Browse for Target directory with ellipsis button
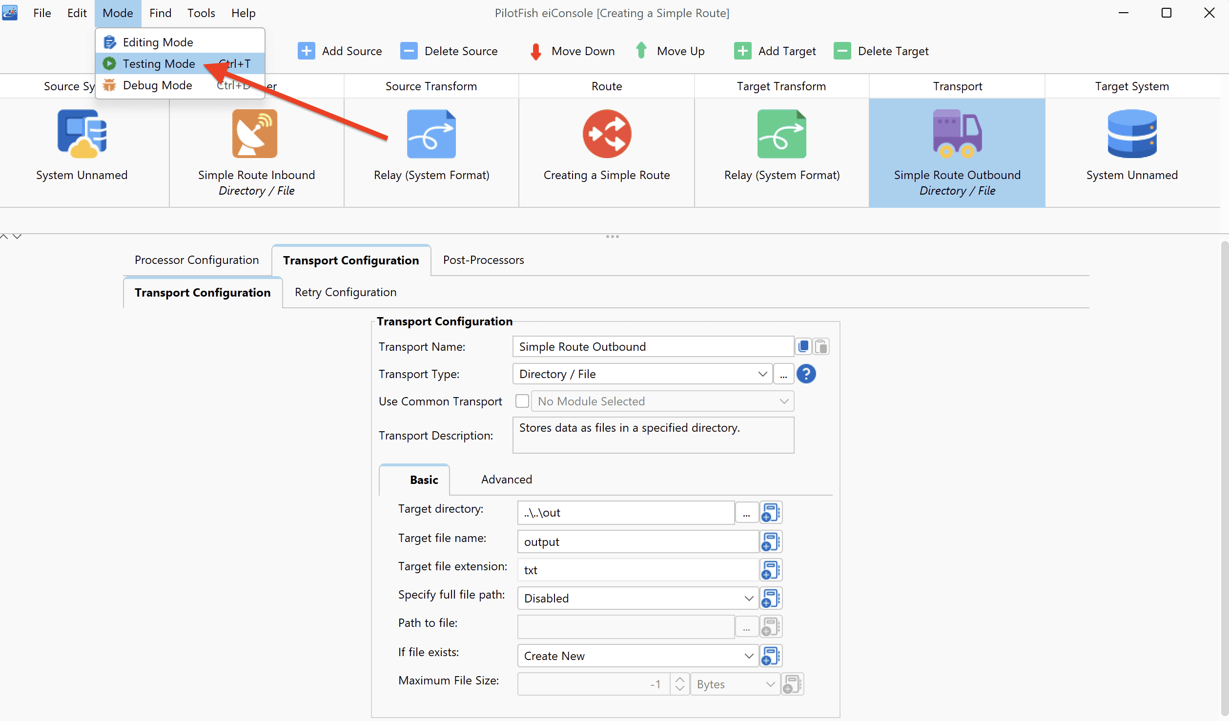The width and height of the screenshot is (1229, 721). pos(746,513)
